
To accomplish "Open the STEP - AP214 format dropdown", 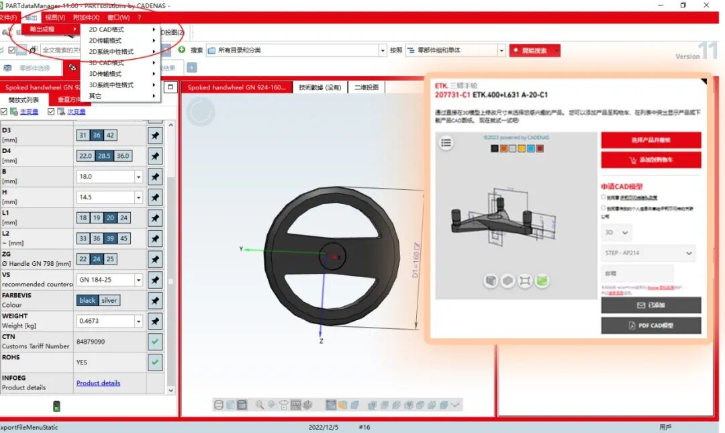I will [648, 253].
